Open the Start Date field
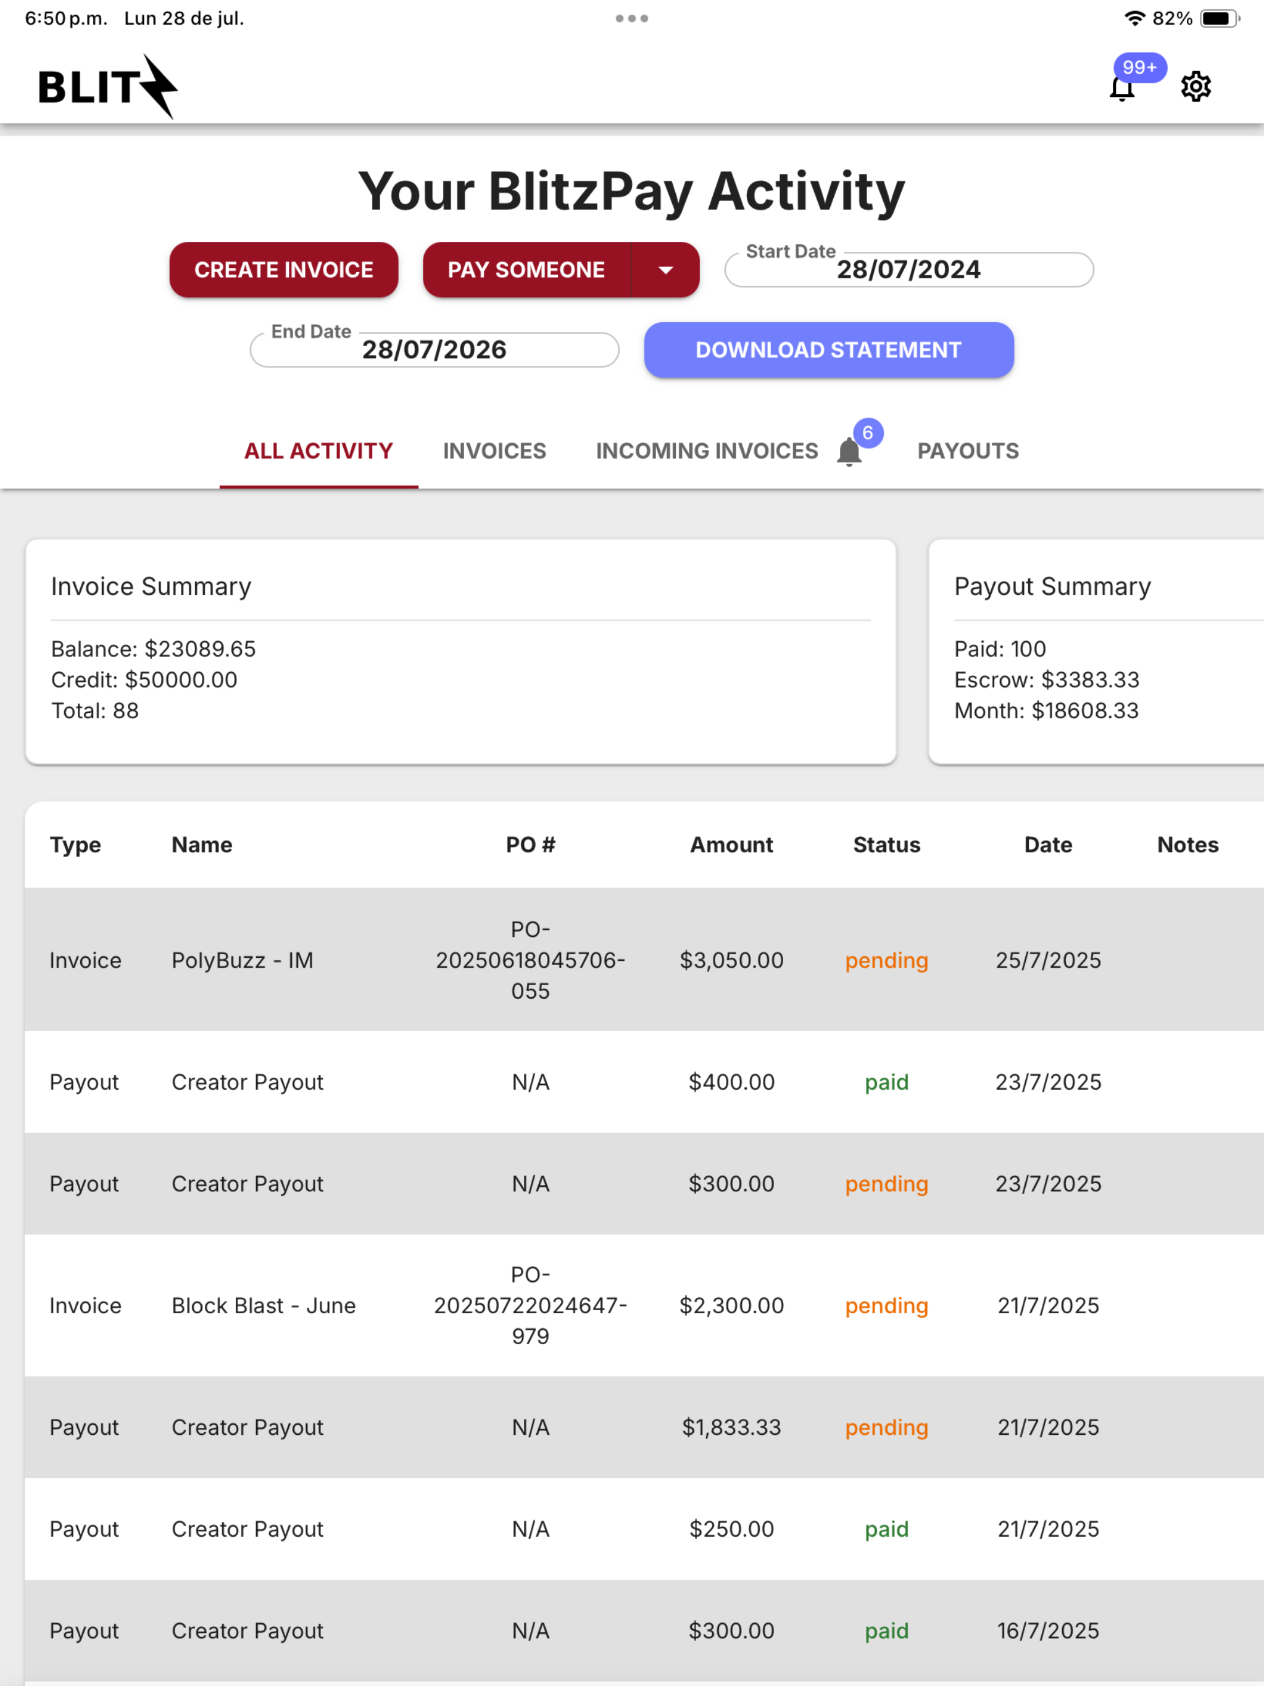The image size is (1264, 1686). click(908, 270)
